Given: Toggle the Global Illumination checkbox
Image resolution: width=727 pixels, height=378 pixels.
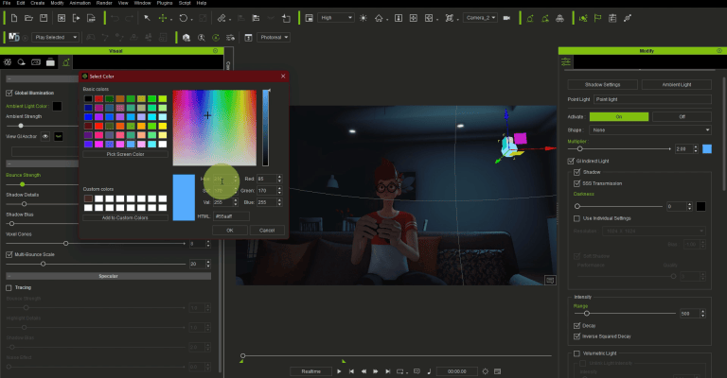Looking at the screenshot, I should coord(9,93).
